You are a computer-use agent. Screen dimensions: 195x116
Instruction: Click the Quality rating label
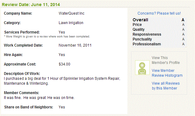(x=138, y=30)
